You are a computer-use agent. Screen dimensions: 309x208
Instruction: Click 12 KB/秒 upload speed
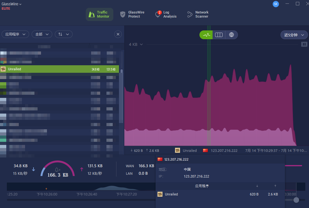click(x=95, y=173)
